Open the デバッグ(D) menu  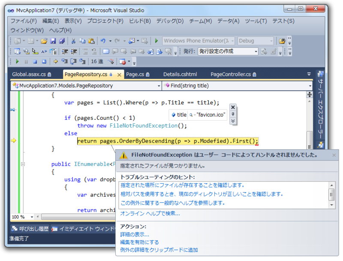[x=170, y=21]
